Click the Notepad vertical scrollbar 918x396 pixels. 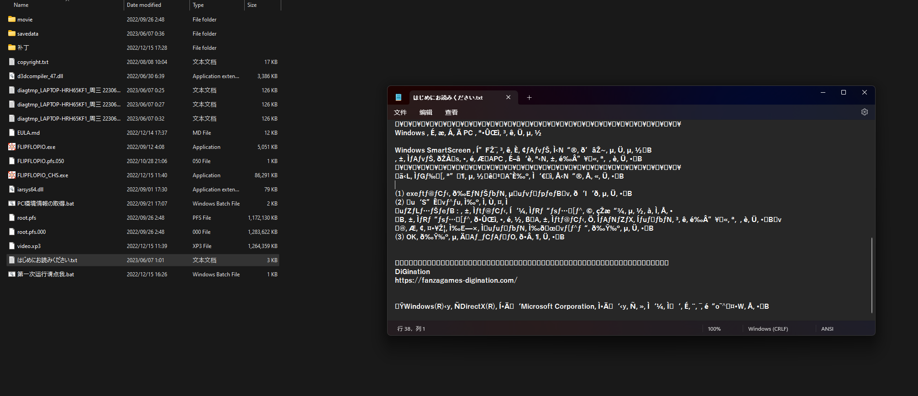(871, 274)
